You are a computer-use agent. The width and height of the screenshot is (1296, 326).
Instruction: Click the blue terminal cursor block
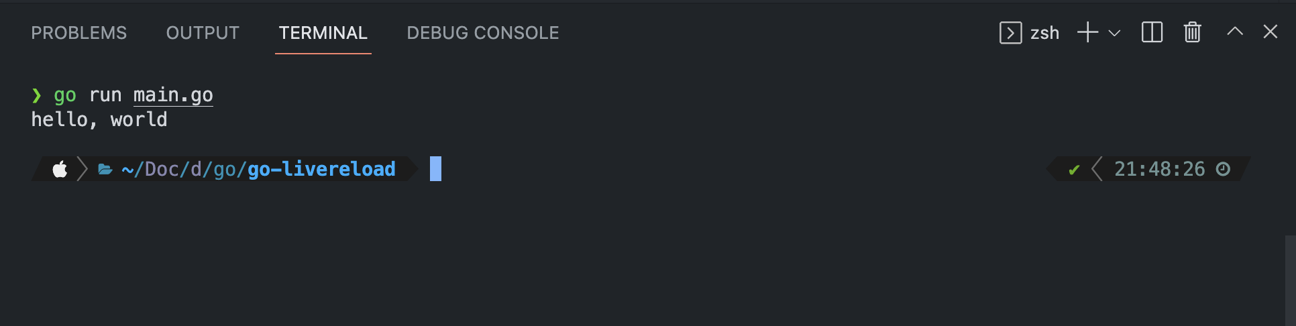click(x=435, y=169)
